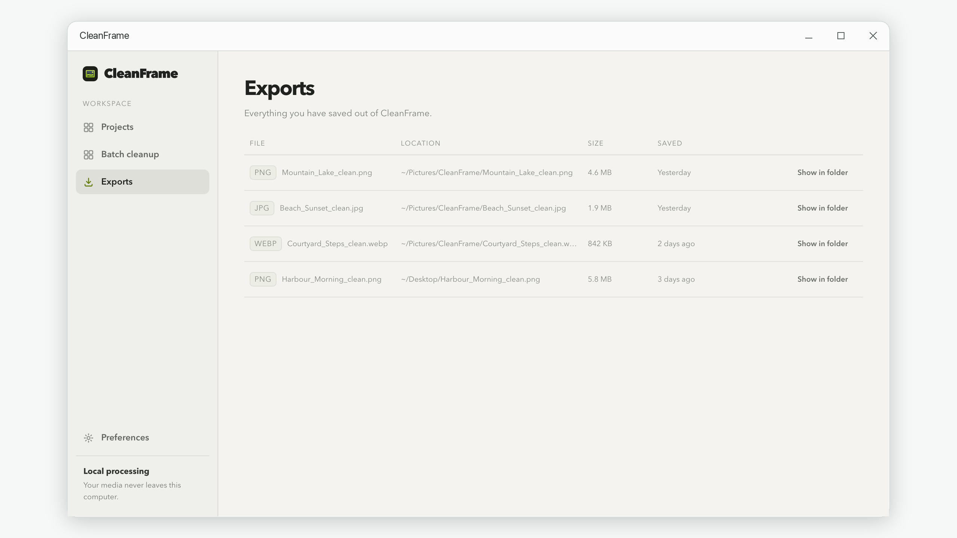Image resolution: width=957 pixels, height=538 pixels.
Task: Click the Preferences gear icon
Action: tap(89, 438)
